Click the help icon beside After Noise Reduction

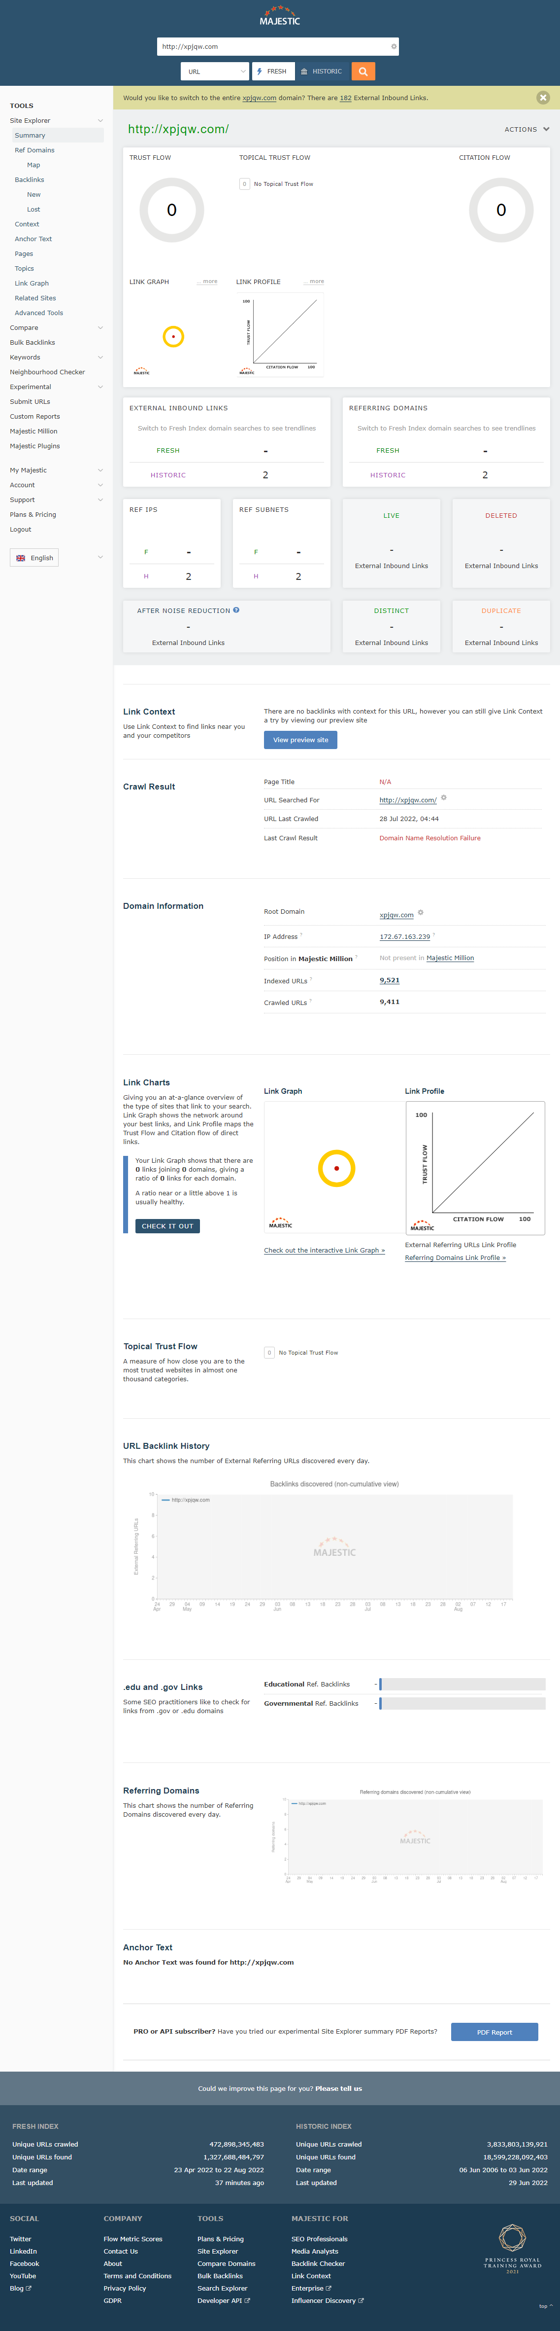coord(236,610)
